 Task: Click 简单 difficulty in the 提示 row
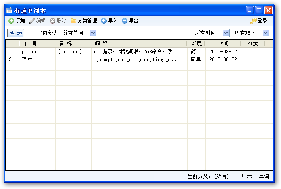(x=196, y=59)
